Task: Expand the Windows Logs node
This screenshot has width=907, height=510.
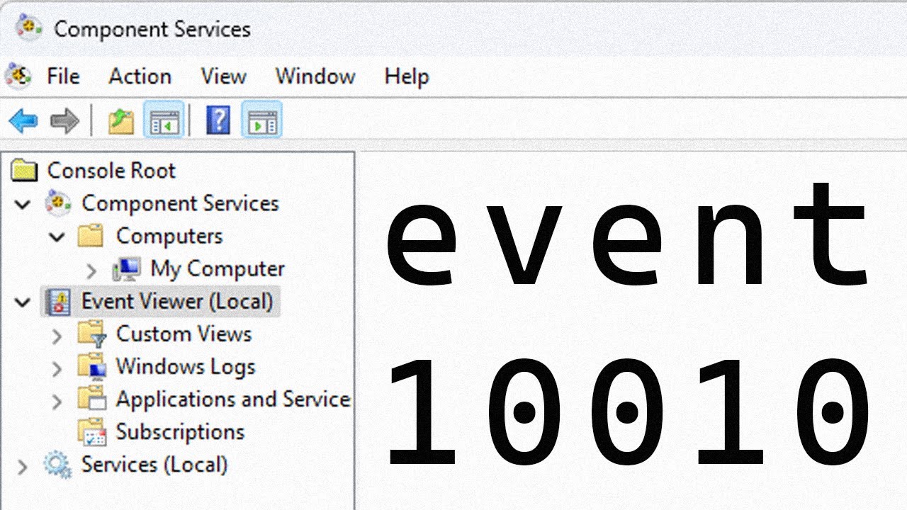Action: coord(57,368)
